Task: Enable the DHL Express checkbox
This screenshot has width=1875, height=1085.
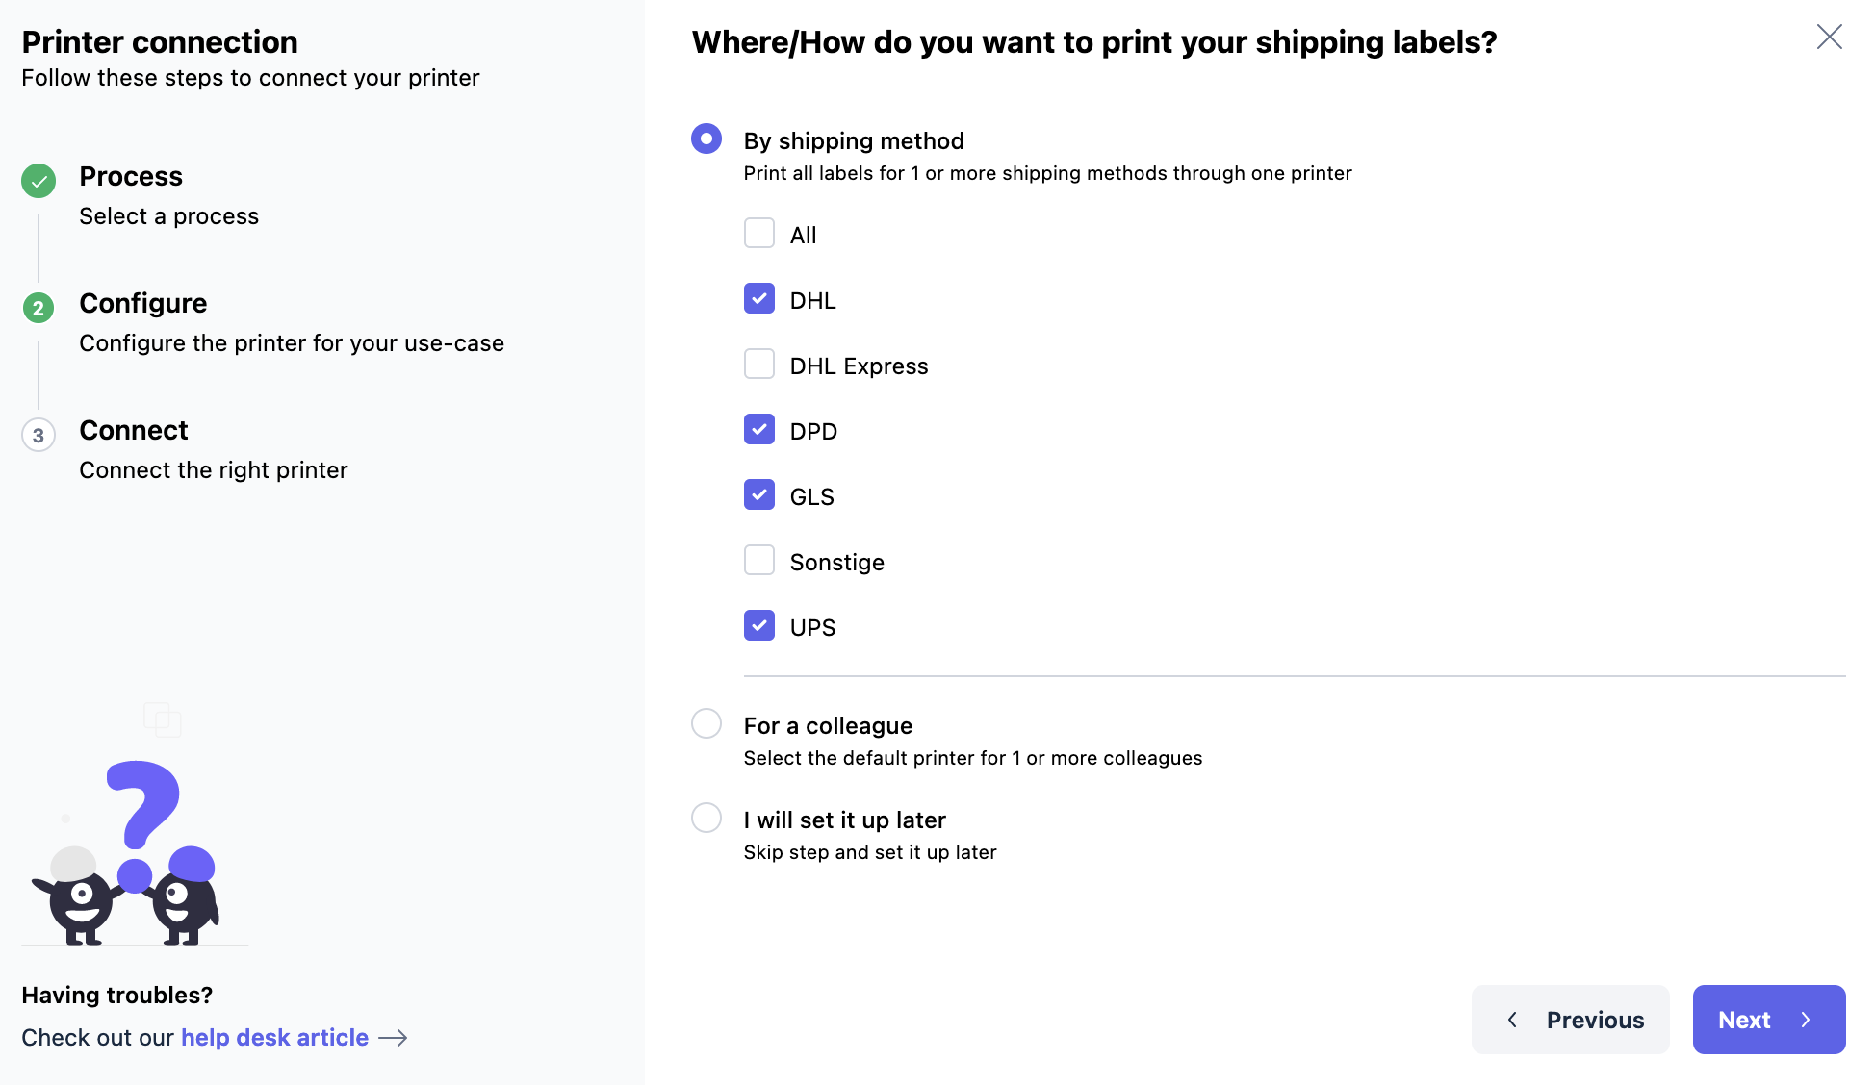Action: 759,365
